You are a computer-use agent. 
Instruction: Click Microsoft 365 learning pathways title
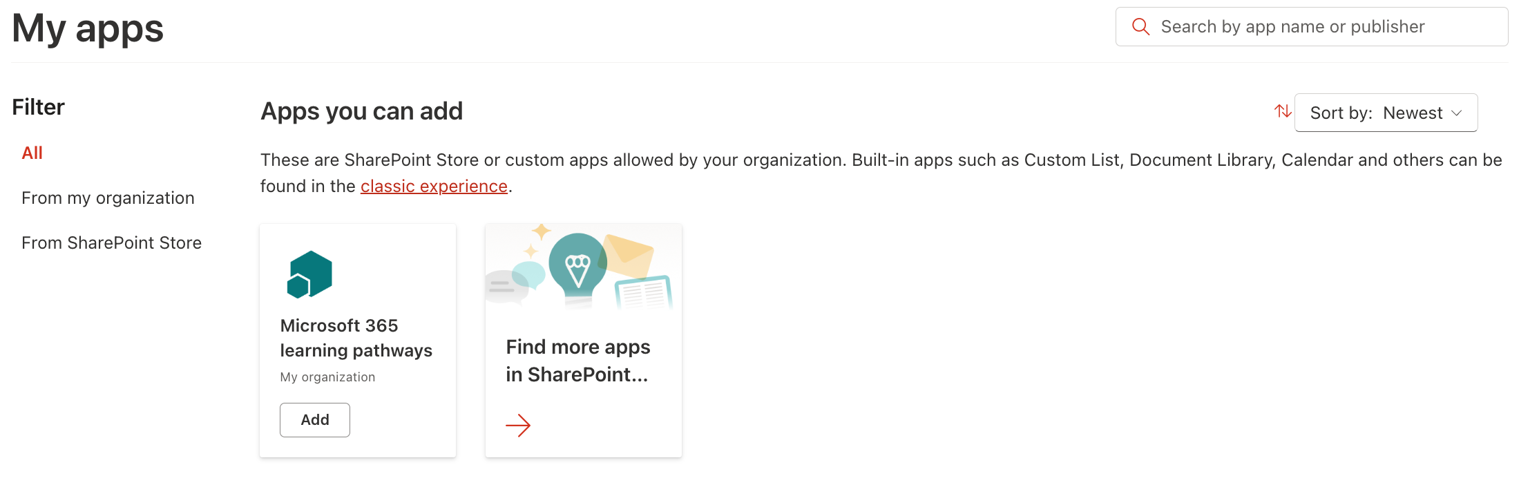(356, 338)
